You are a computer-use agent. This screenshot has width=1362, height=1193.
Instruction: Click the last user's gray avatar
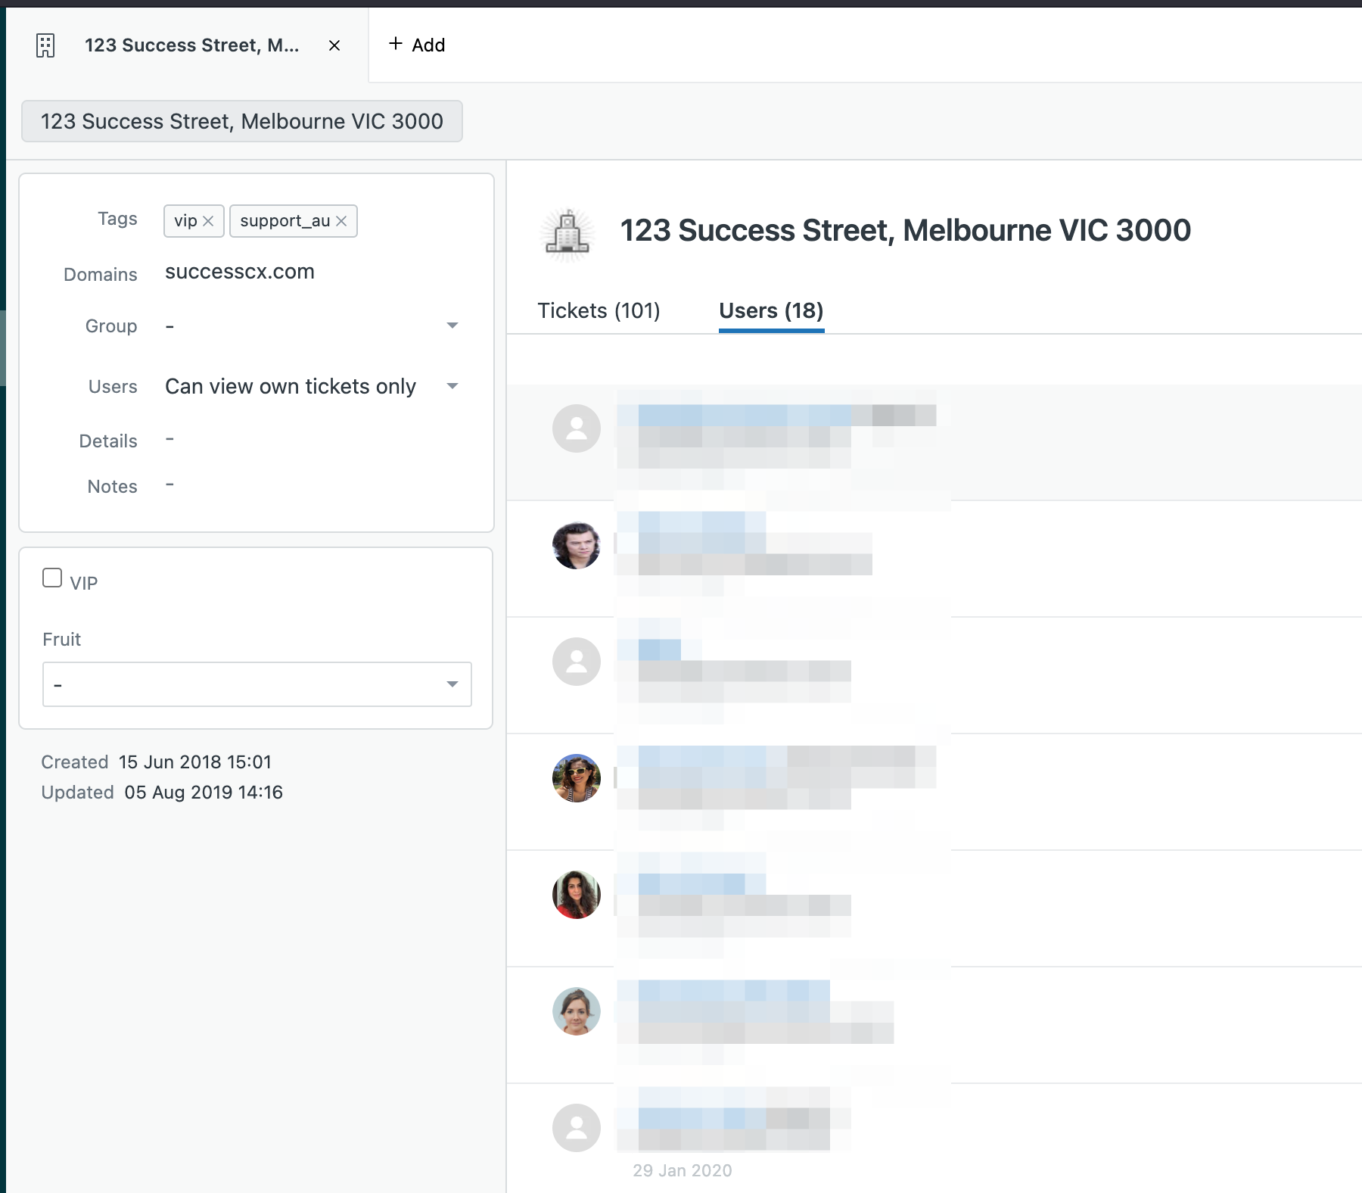point(576,1128)
